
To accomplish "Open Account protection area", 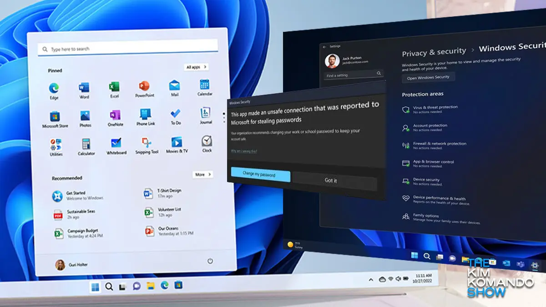I will 425,127.
